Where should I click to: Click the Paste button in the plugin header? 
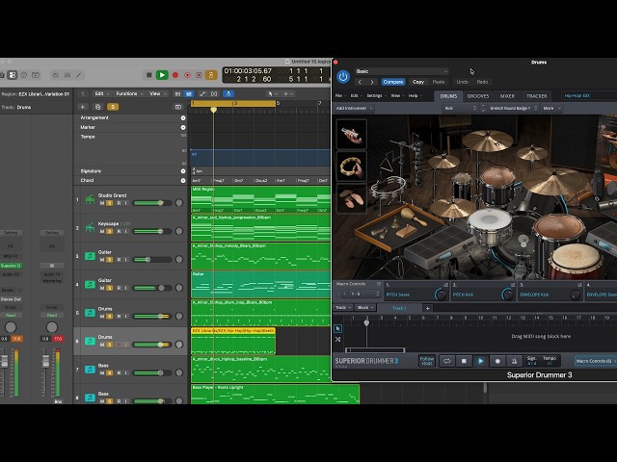(x=439, y=82)
